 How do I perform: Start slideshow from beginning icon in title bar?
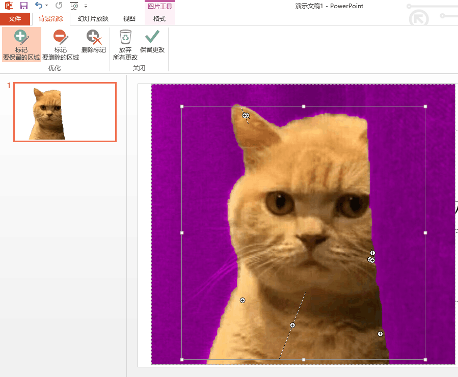click(x=74, y=6)
